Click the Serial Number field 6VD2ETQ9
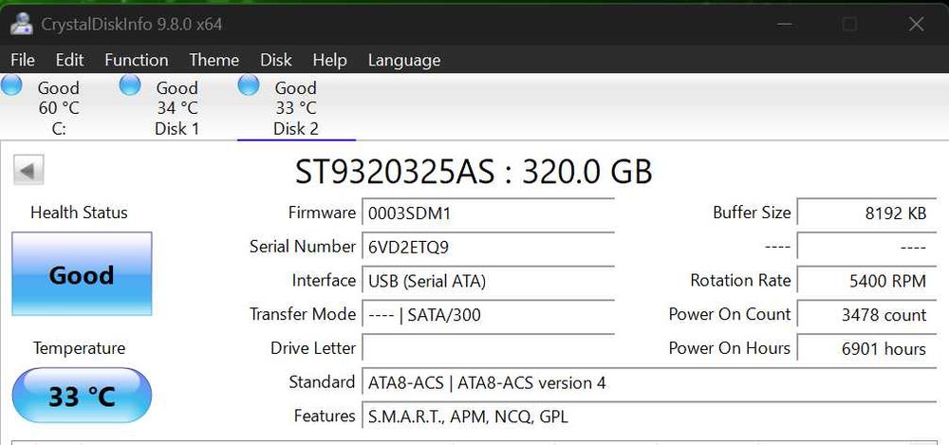Viewport: 949px width, 445px height. click(489, 248)
